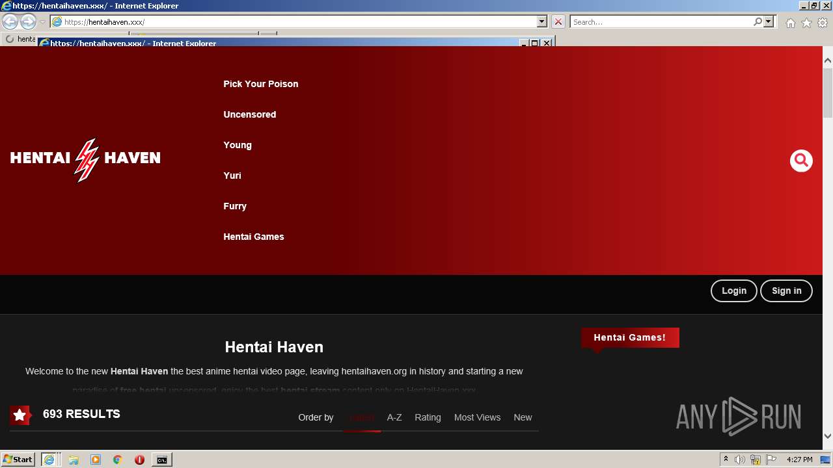Sort results by Latest
Viewport: 833px width, 468px height.
pos(362,417)
